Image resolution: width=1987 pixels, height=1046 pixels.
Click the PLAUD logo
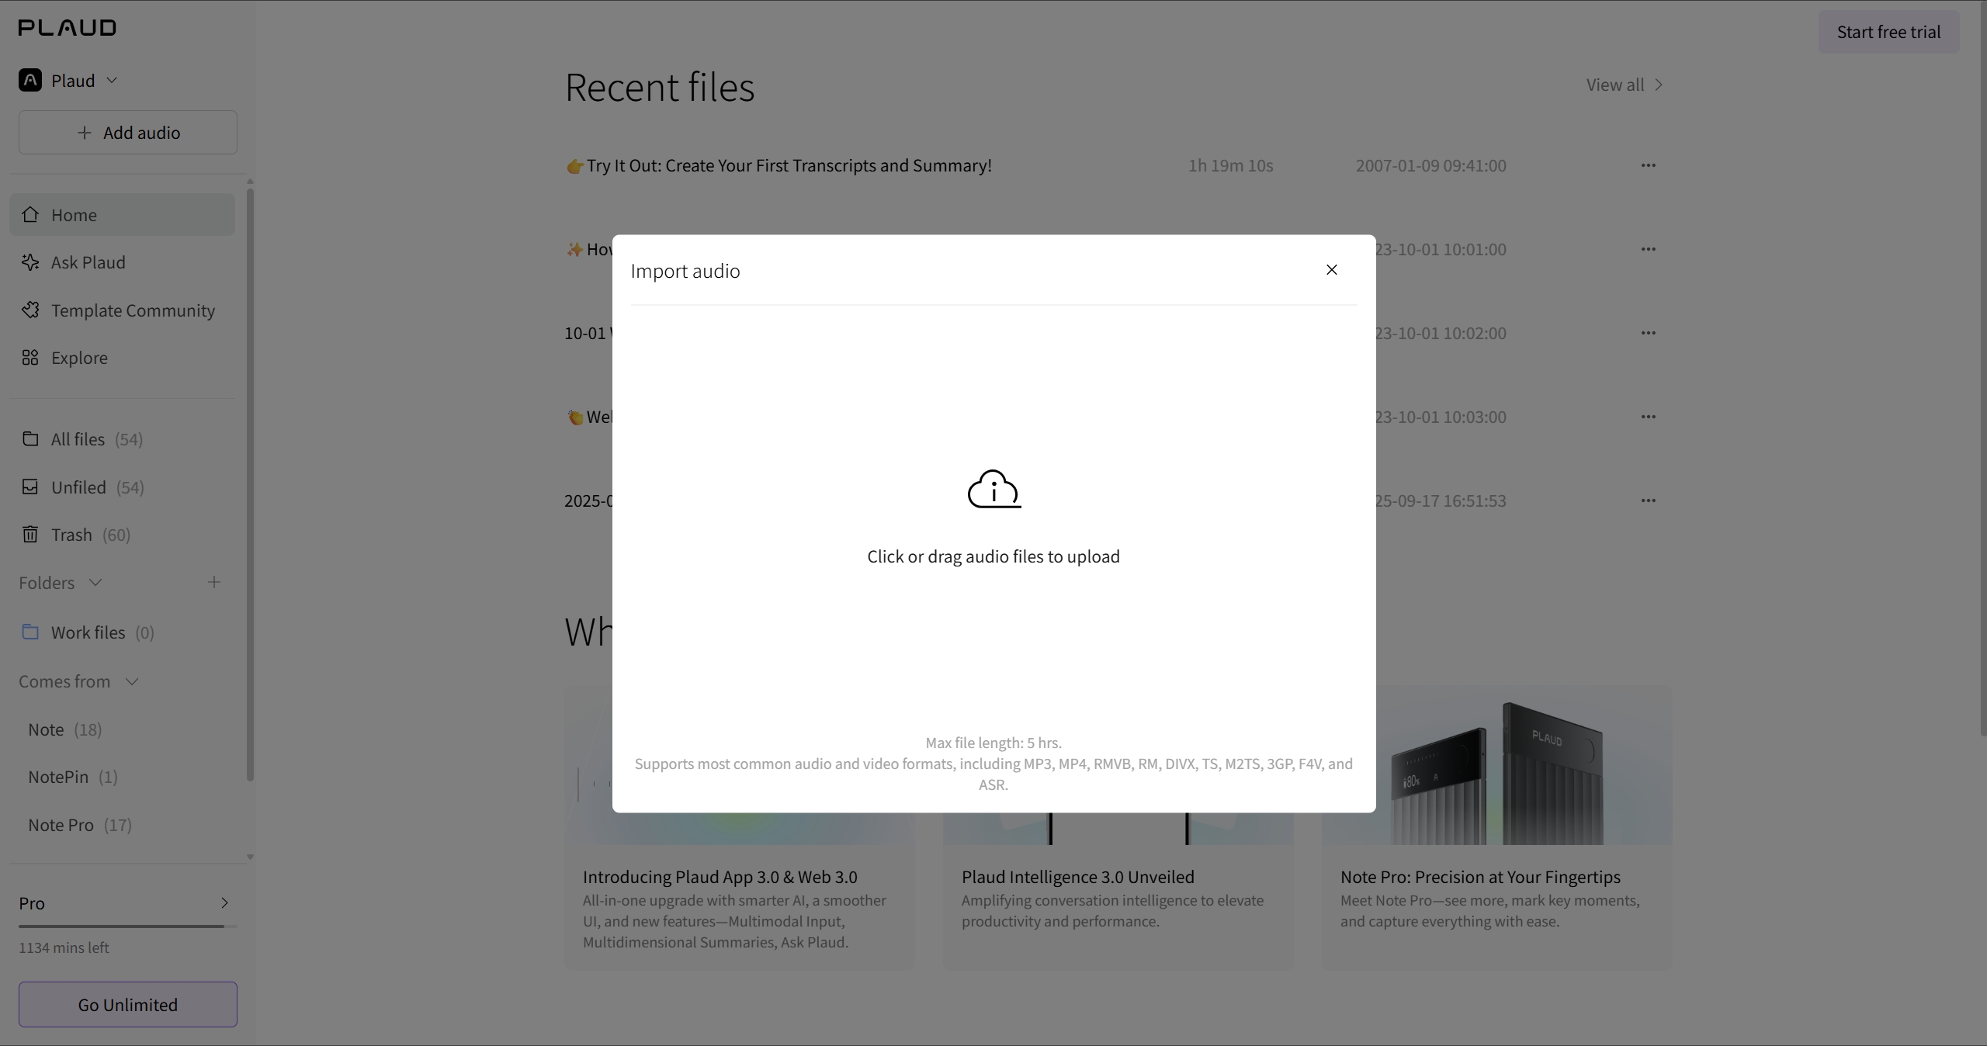coord(68,28)
